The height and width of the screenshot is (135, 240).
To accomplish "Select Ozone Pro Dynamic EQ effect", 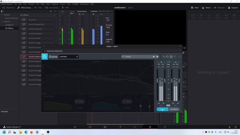I will point(37,24).
